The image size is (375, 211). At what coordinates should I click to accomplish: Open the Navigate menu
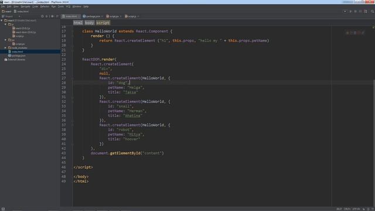[x=25, y=6]
